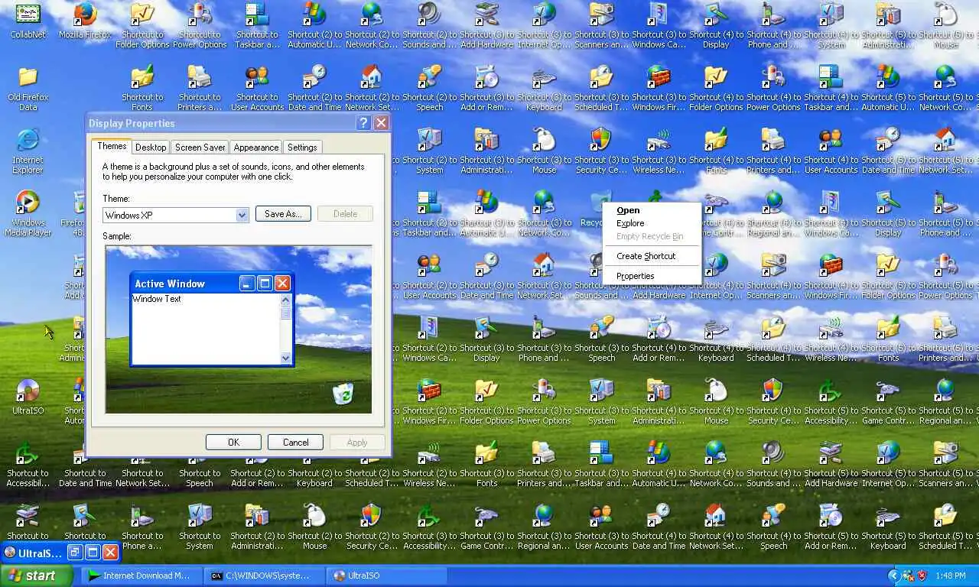
Task: Switch to C:\WINDOWS\syste... taskbar button
Action: click(264, 576)
